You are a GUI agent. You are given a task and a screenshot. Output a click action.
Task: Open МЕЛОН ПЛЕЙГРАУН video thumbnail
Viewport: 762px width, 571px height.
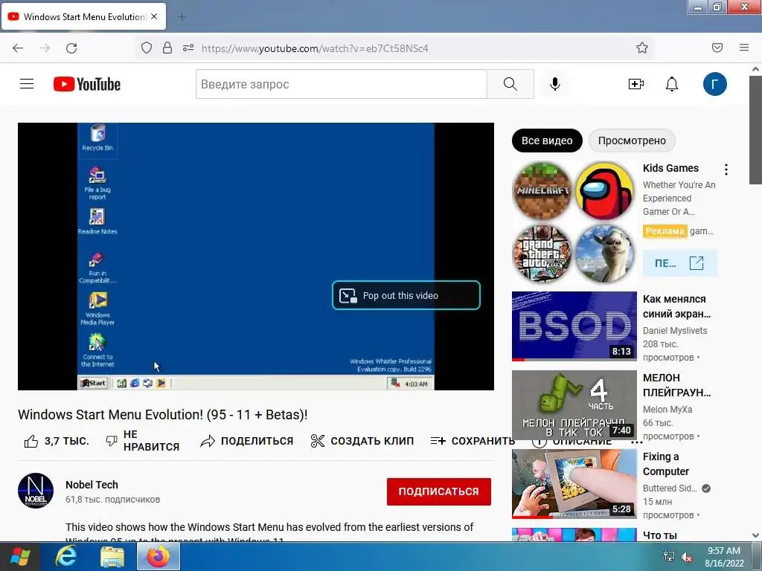tap(574, 405)
